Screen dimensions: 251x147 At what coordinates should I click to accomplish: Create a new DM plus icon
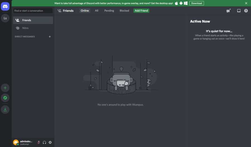(50, 37)
